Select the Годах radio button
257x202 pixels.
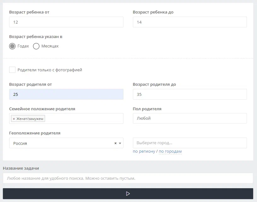12,46
